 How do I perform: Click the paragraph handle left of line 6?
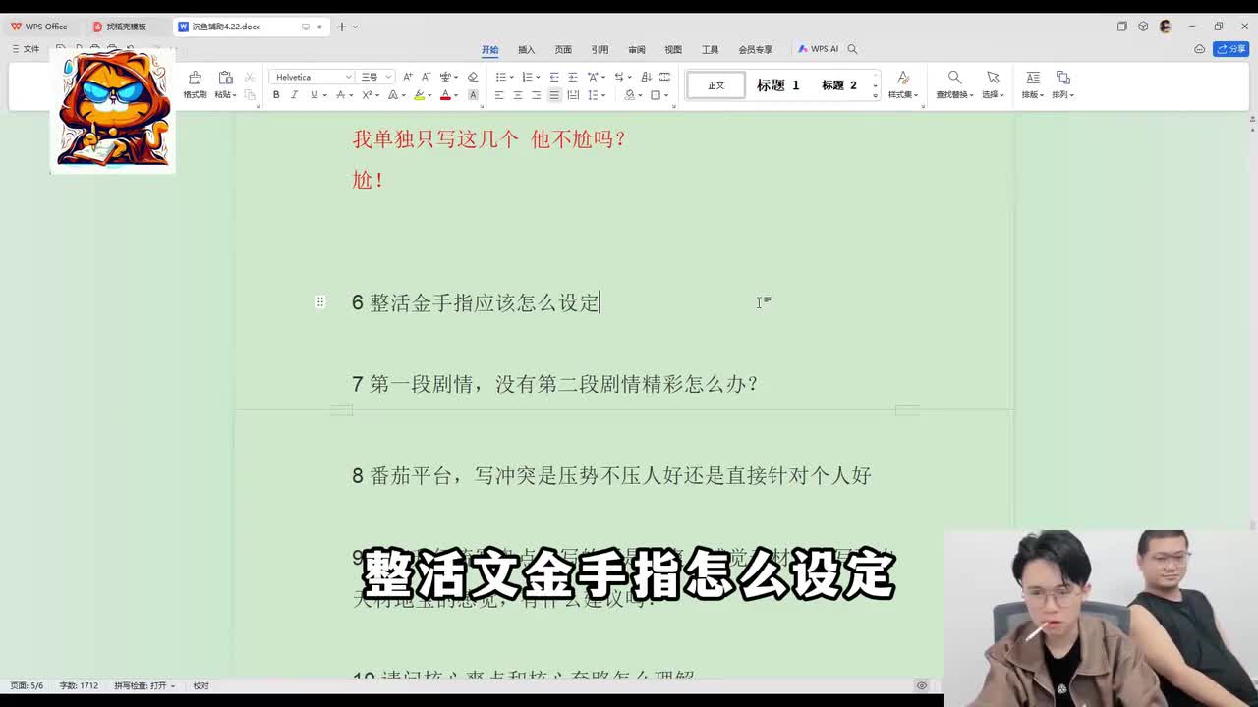click(320, 301)
